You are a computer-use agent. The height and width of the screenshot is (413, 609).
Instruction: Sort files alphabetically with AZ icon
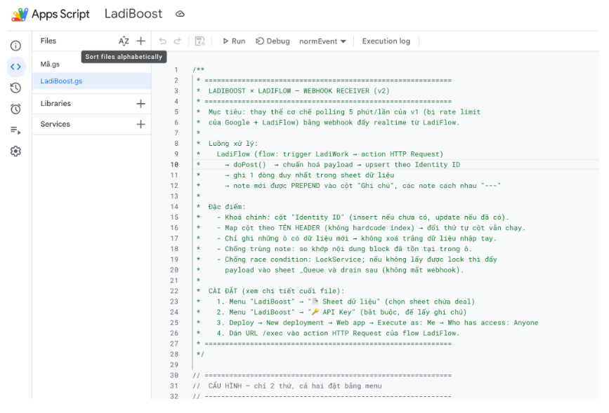[x=124, y=41]
